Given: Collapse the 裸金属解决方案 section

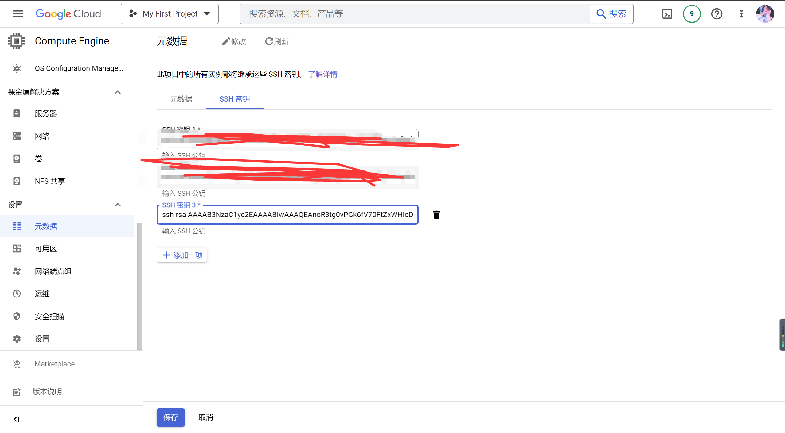Looking at the screenshot, I should [118, 92].
